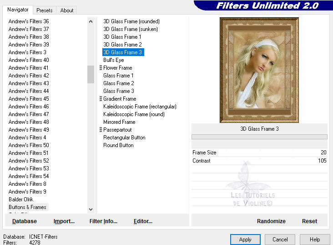Click the marker icon beside Passepartout
Screen dimensions: 333x245
pyautogui.click(x=101, y=130)
